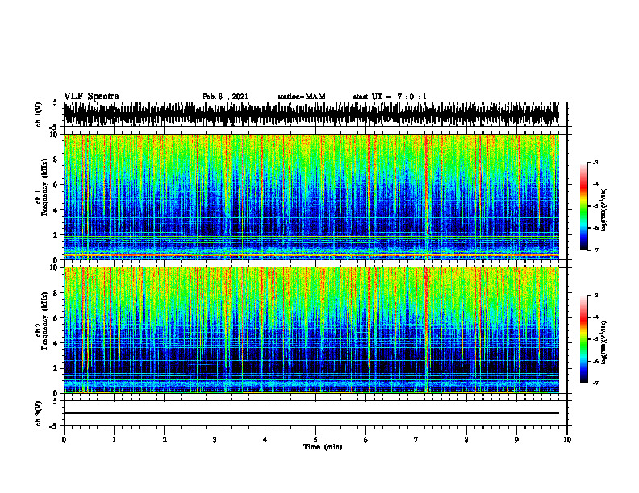Select the "ch.1(V)" axis label
This screenshot has height=493, width=639.
(x=39, y=114)
